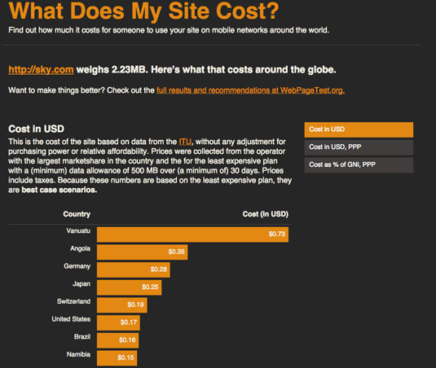
Task: Click the 'best case scenarios.' bold text
Action: [x=59, y=190]
